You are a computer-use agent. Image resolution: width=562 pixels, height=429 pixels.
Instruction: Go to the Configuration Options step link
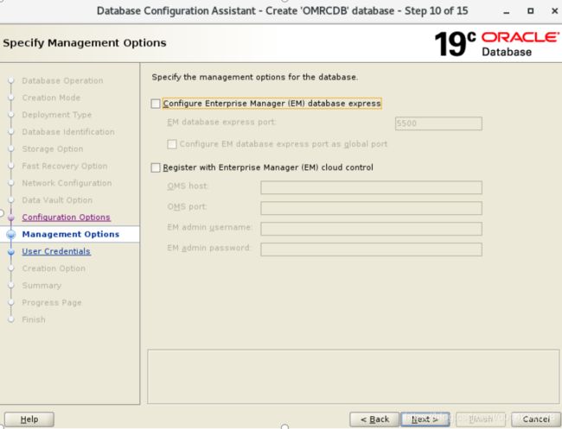click(66, 218)
